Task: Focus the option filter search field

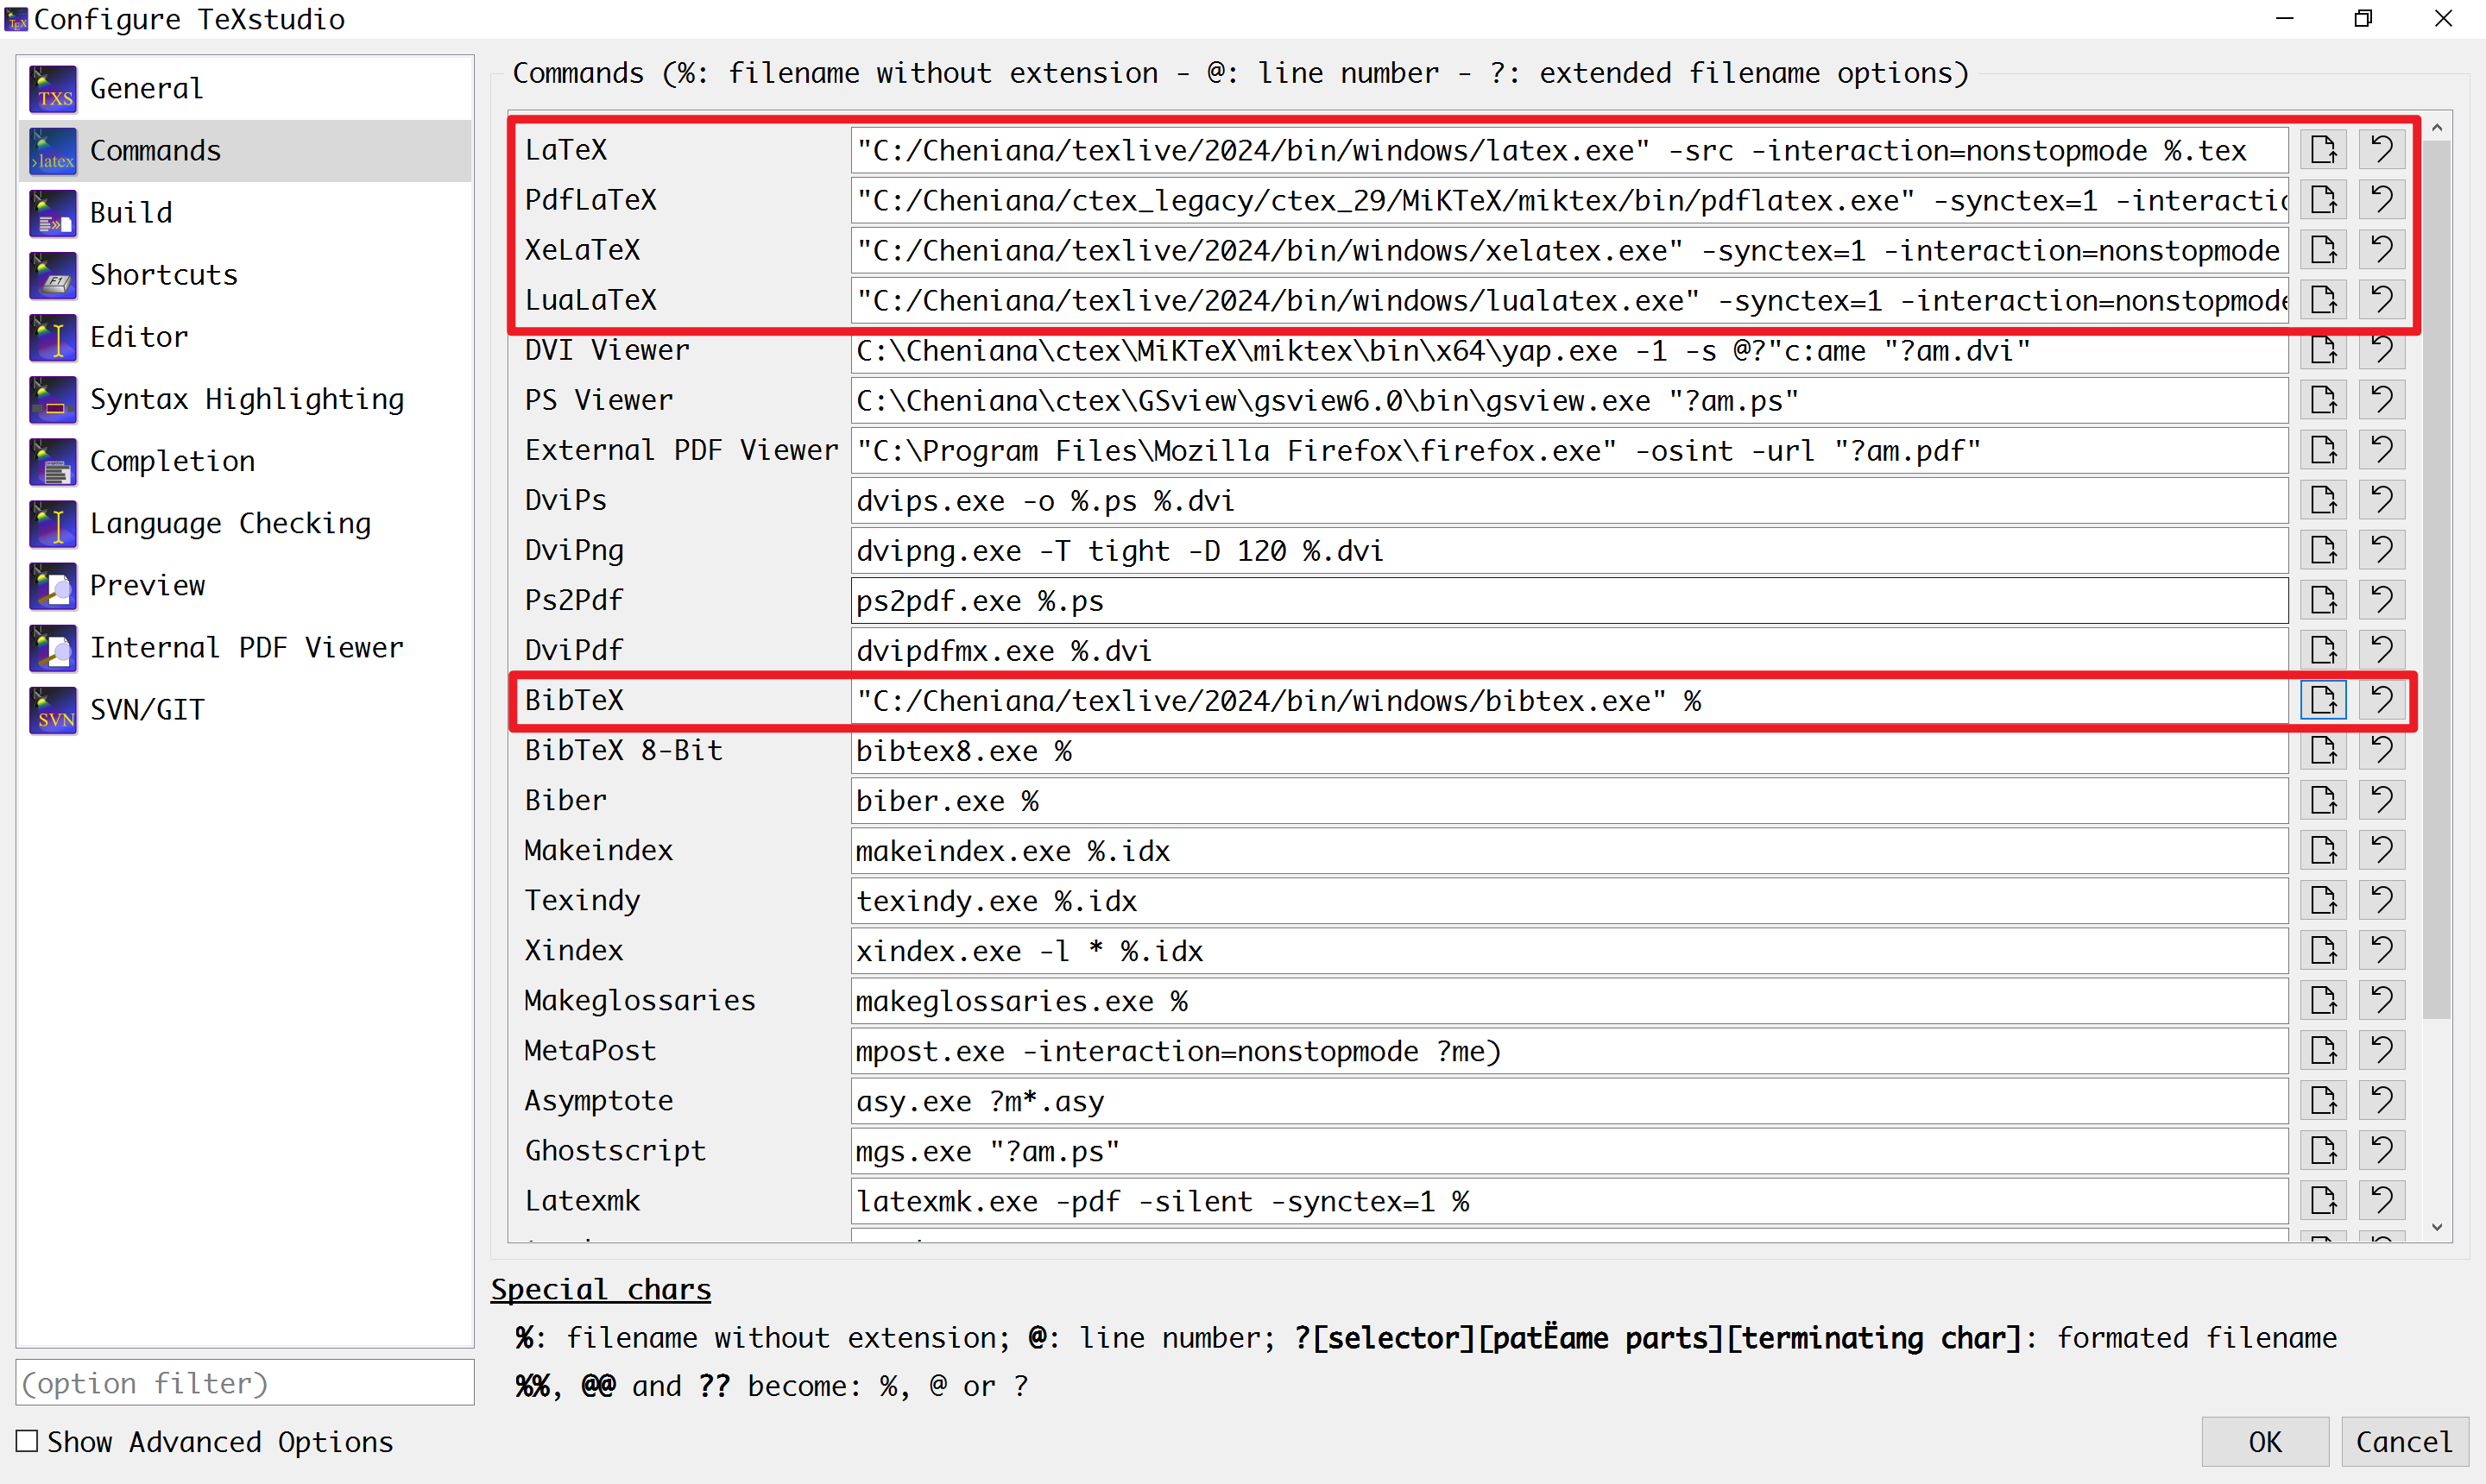Action: [x=245, y=1383]
